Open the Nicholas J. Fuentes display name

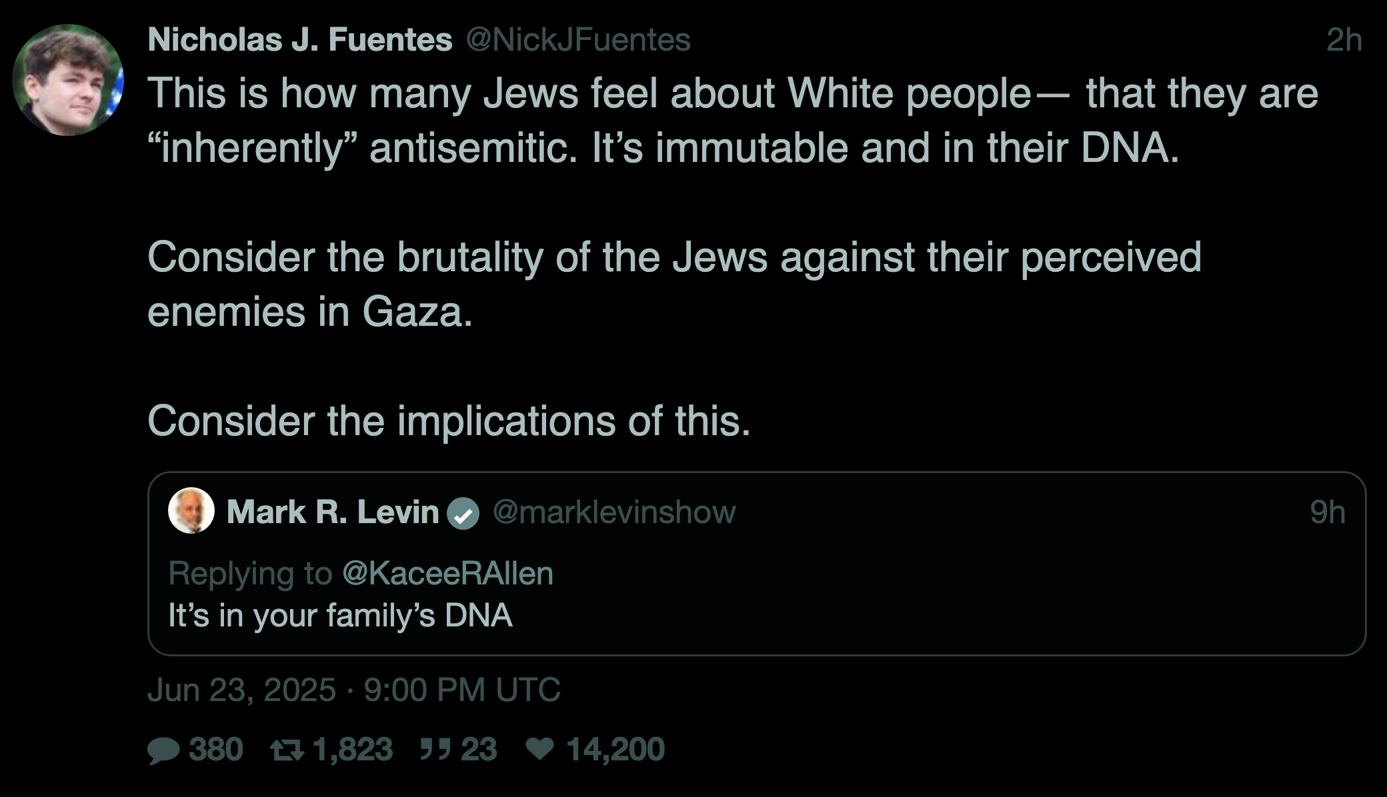coord(300,40)
